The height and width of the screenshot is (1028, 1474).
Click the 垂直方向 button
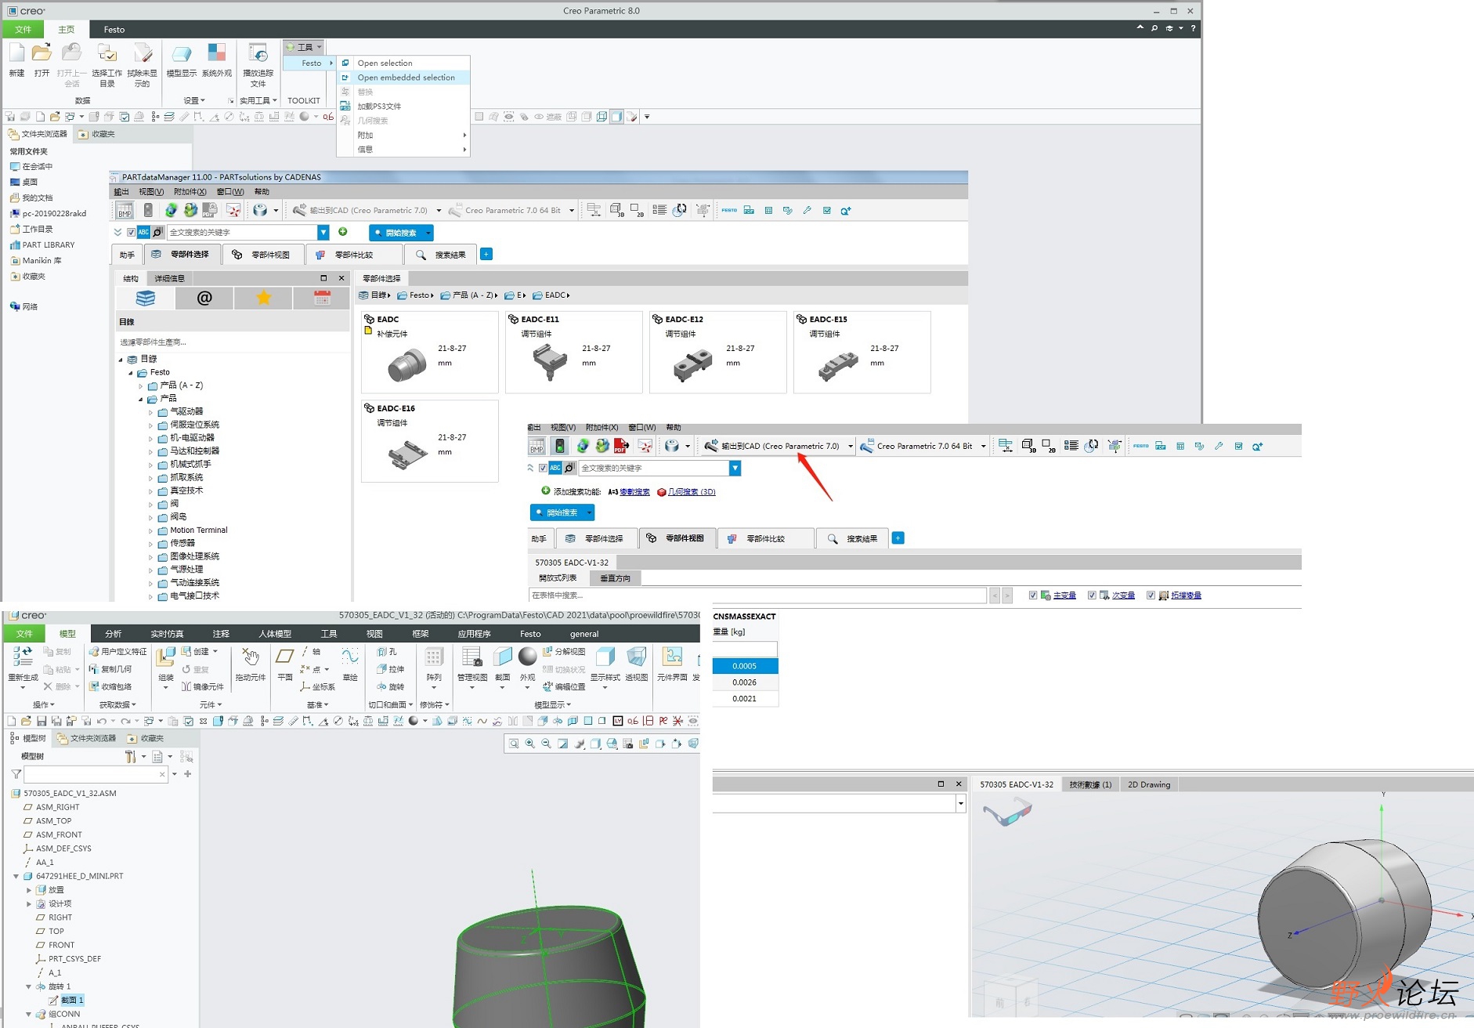pyautogui.click(x=615, y=578)
